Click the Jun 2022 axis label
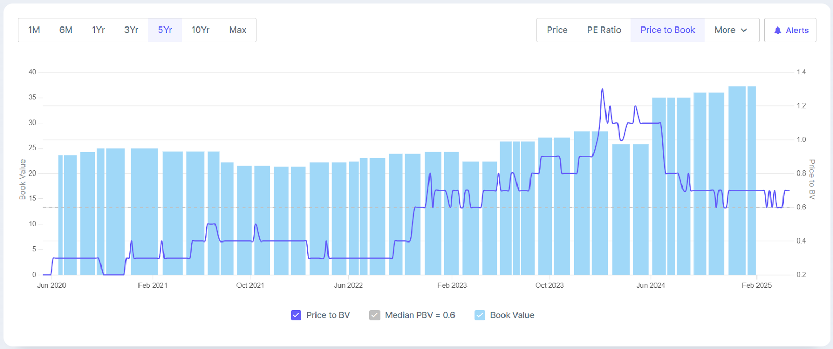Image resolution: width=833 pixels, height=349 pixels. pos(348,285)
